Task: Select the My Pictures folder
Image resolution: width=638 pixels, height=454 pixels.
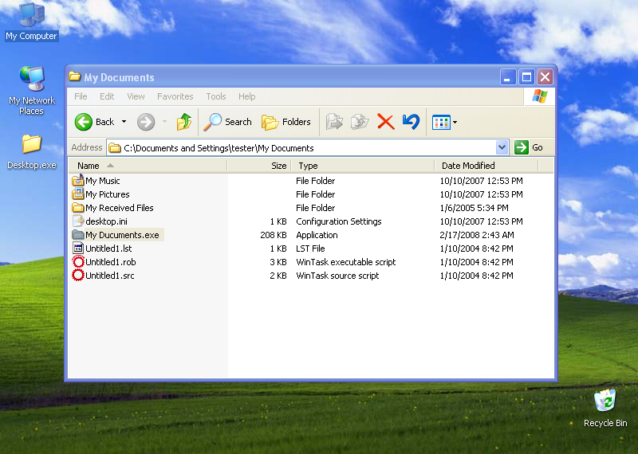Action: (107, 194)
